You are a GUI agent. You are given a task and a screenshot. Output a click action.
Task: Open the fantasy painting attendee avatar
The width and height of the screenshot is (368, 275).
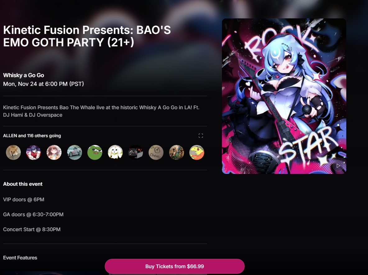(x=176, y=152)
